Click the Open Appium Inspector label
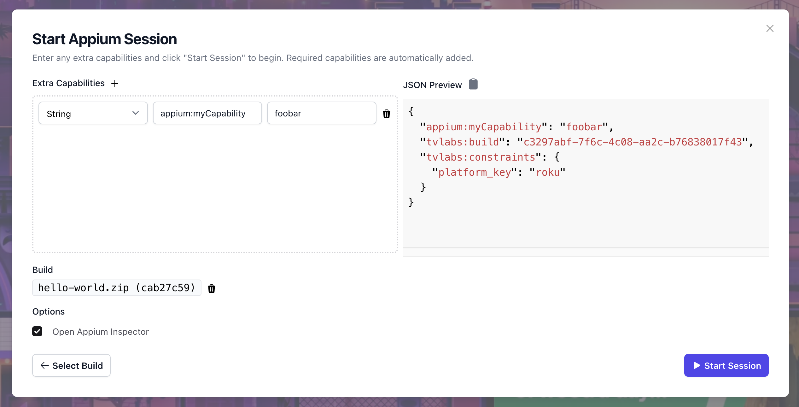Image resolution: width=799 pixels, height=407 pixels. point(101,332)
